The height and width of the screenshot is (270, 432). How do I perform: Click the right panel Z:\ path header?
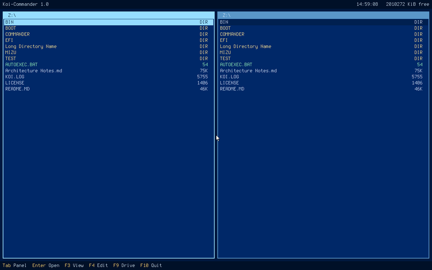tap(323, 15)
